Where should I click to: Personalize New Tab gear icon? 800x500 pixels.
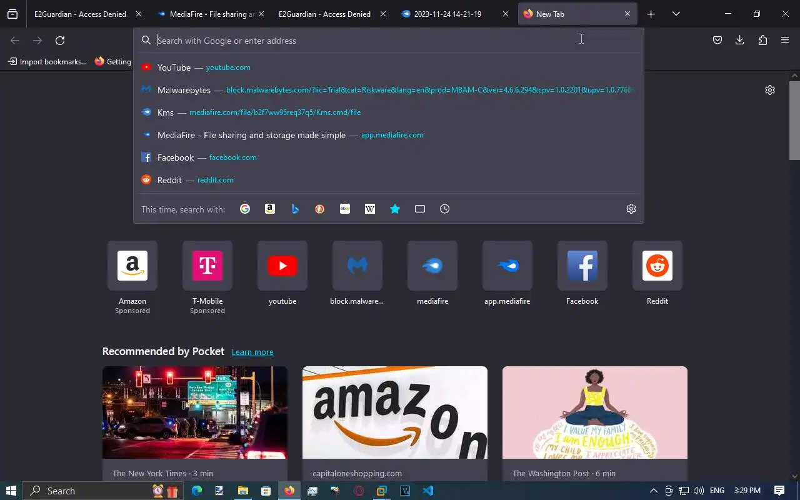[770, 90]
